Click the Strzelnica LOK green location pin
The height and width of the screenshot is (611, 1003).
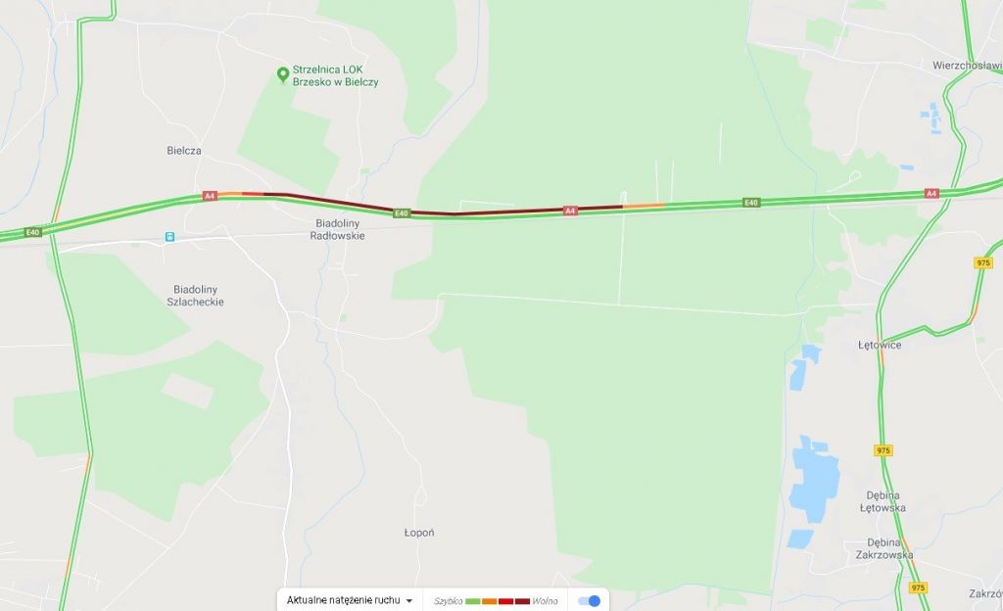[283, 74]
